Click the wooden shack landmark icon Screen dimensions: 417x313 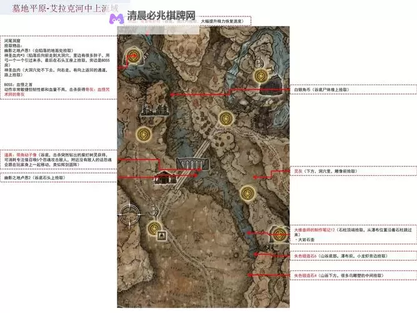pos(165,178)
